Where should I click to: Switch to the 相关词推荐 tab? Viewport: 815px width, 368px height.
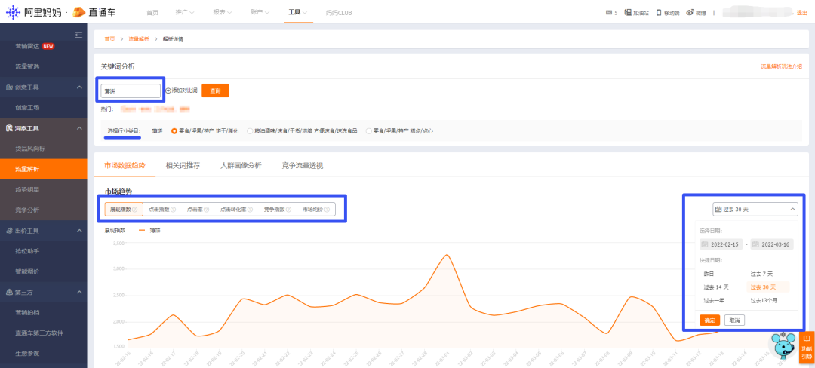pyautogui.click(x=183, y=166)
